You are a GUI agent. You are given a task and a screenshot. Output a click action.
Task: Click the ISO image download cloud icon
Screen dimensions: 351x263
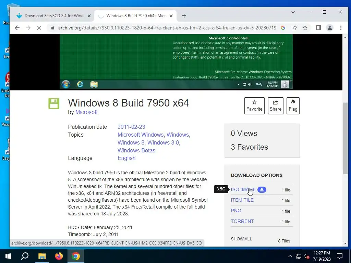pos(262,190)
